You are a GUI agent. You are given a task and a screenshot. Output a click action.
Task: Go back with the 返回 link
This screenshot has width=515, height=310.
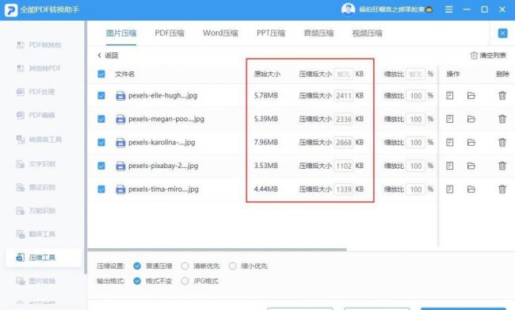pos(108,55)
